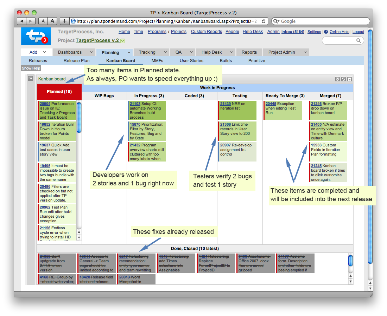Expand the Help Desk tab's menu arrow

[x=231, y=52]
